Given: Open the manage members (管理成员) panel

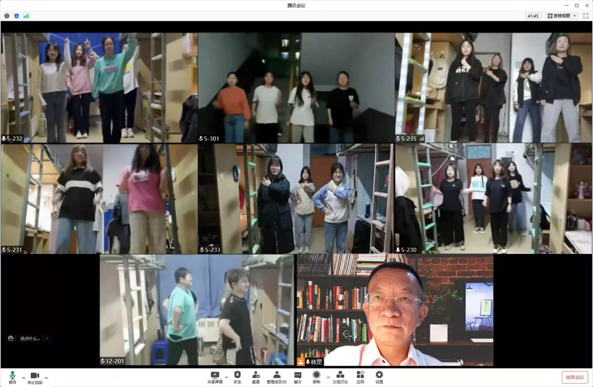Looking at the screenshot, I should click(x=276, y=377).
